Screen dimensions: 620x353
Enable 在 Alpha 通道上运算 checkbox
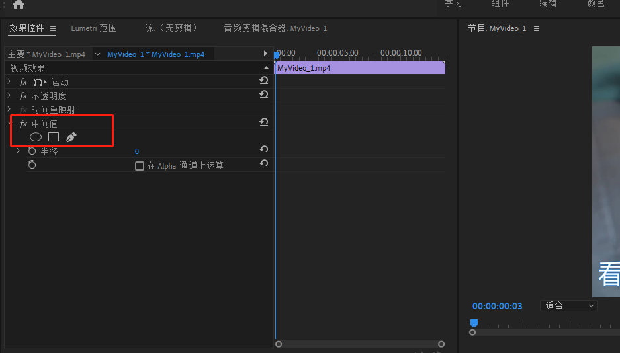[x=140, y=166]
